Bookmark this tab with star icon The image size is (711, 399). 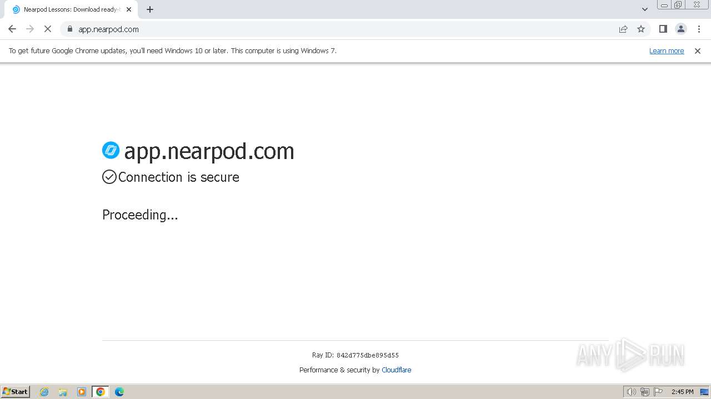click(x=641, y=29)
